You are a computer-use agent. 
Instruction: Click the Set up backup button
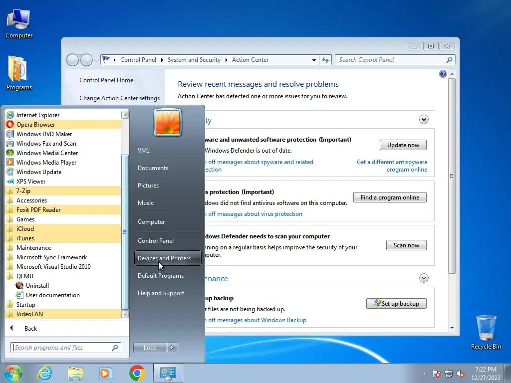tap(396, 304)
